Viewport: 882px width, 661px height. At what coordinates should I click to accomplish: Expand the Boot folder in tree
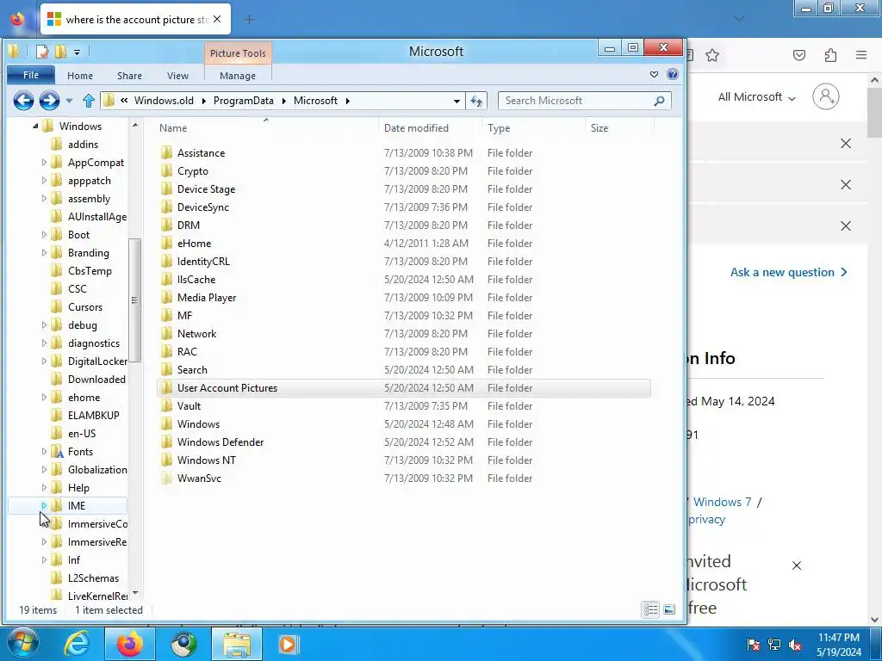[x=44, y=235]
